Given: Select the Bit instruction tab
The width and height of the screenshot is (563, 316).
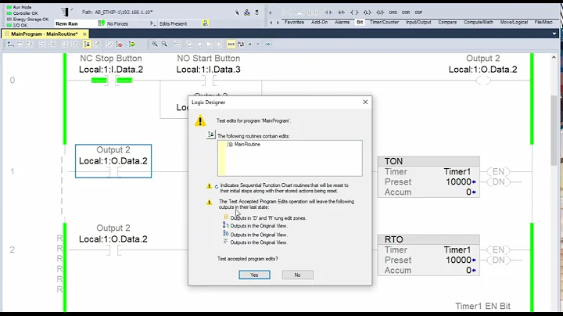Looking at the screenshot, I should tap(360, 22).
